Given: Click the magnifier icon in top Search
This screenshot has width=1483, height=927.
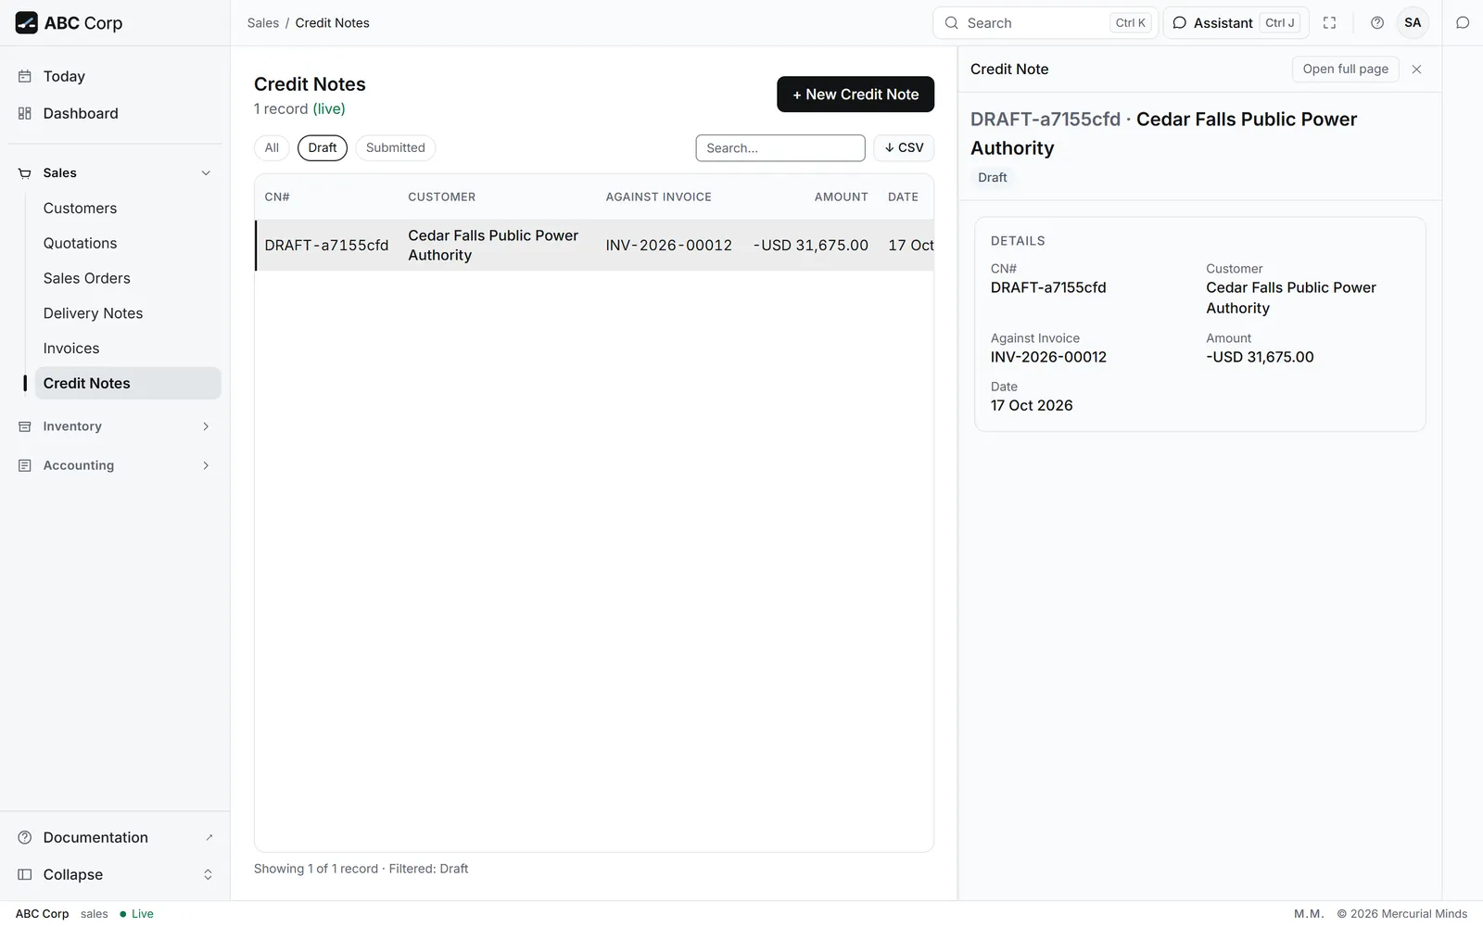Looking at the screenshot, I should coord(952,23).
